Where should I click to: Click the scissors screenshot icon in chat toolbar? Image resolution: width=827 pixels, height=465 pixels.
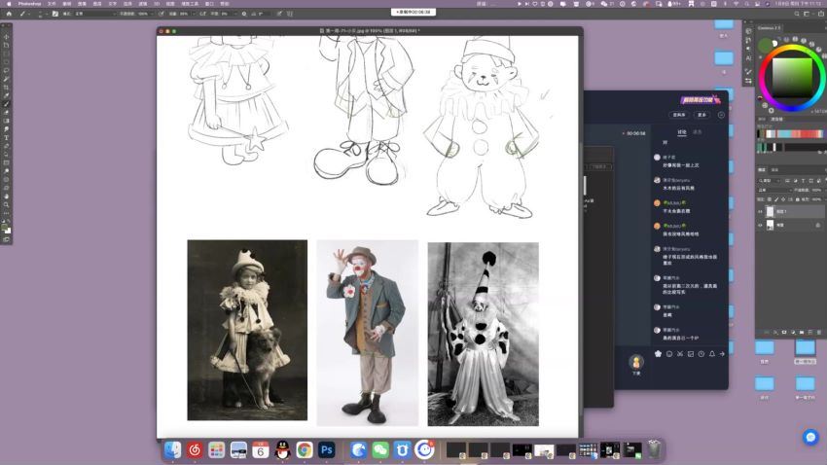[680, 354]
